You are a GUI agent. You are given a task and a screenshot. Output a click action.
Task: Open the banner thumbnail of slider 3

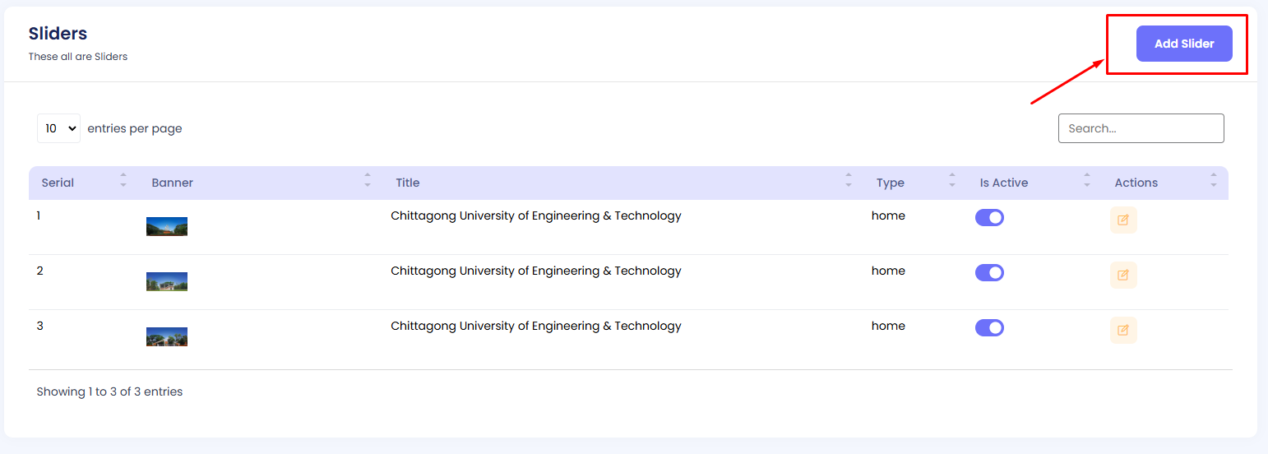pos(167,336)
